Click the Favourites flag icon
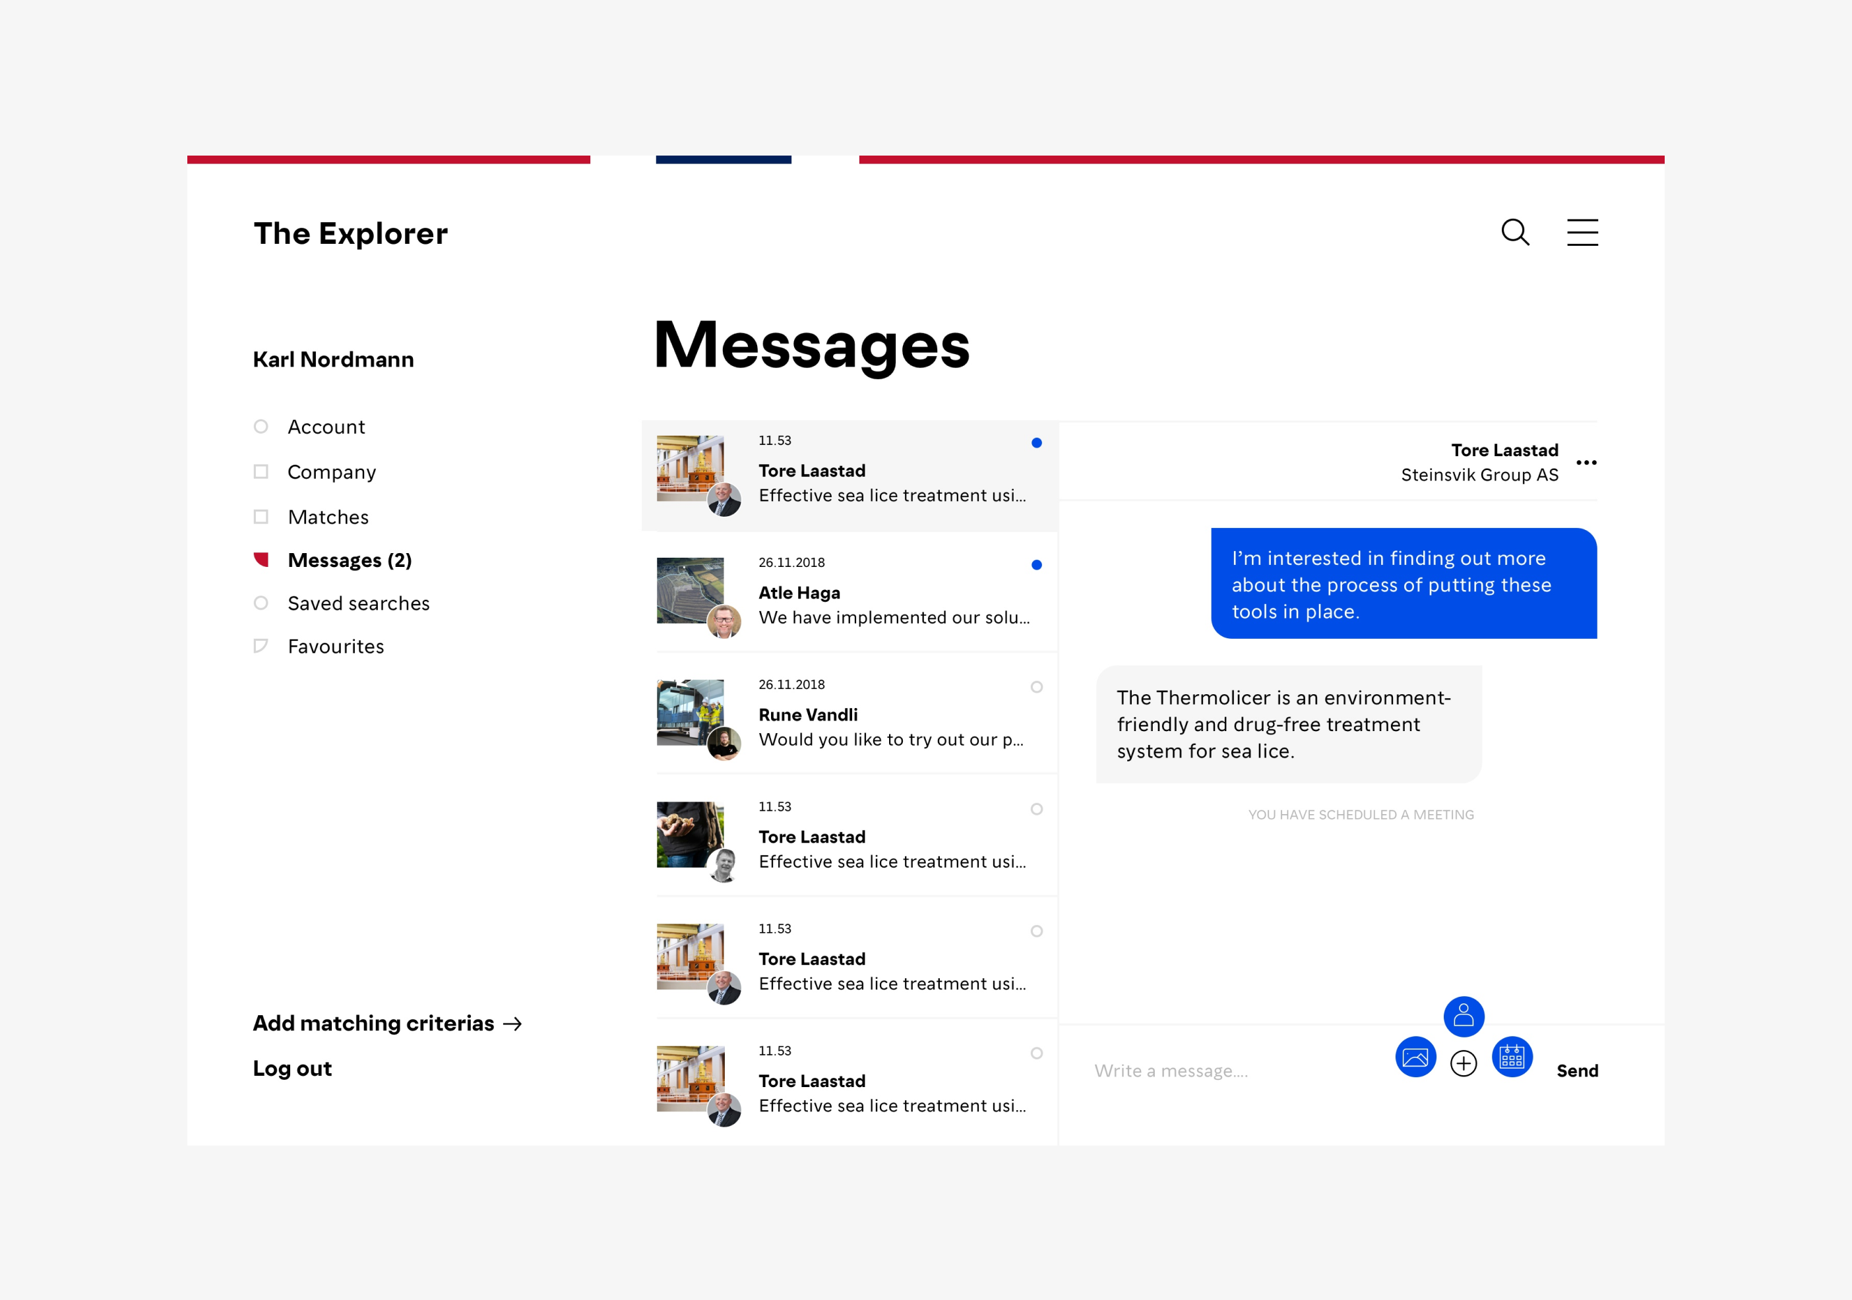 (261, 646)
